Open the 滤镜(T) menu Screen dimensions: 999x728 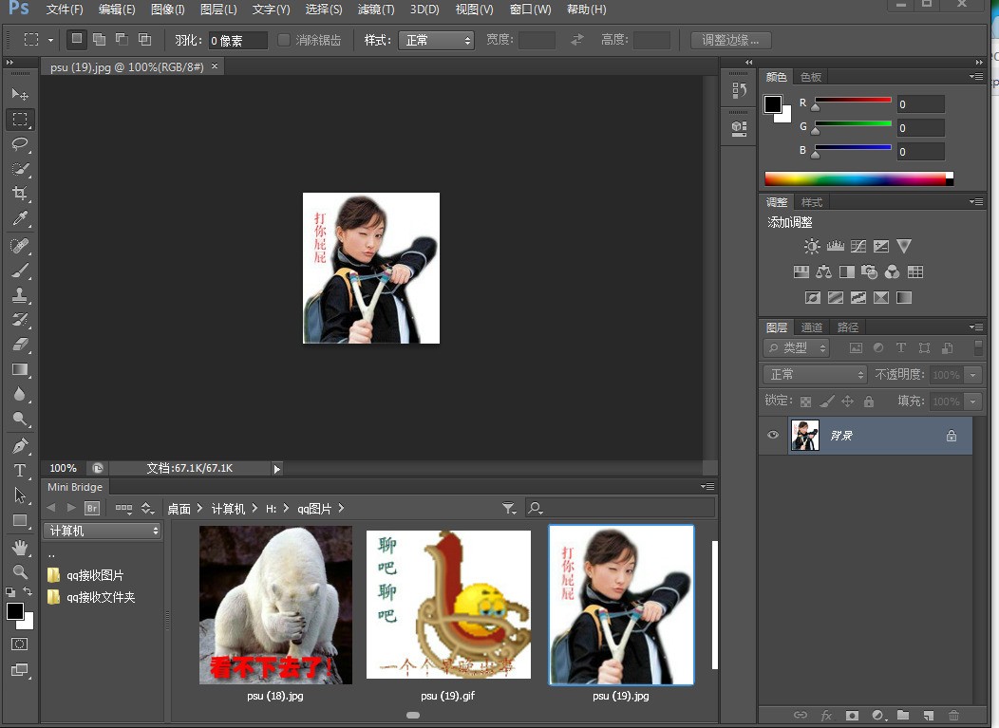point(376,9)
